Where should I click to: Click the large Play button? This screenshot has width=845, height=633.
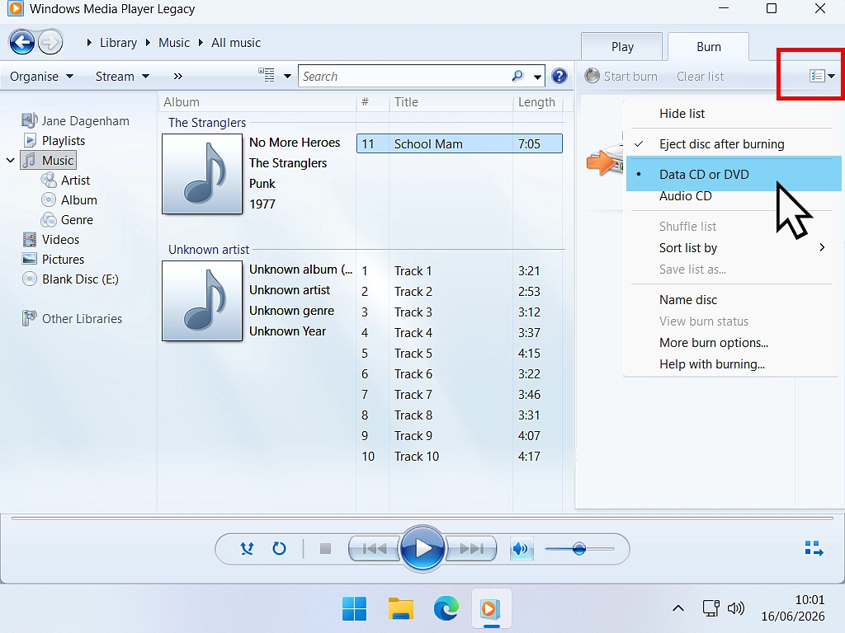pos(422,548)
